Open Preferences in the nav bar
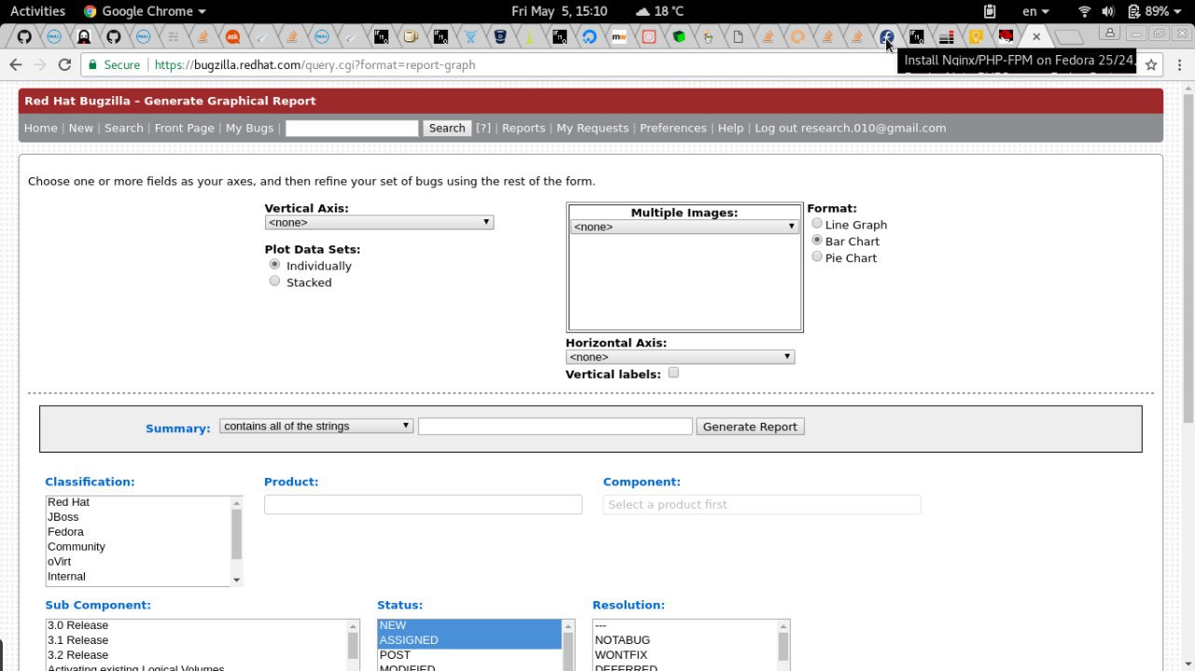Image resolution: width=1195 pixels, height=671 pixels. [x=673, y=128]
